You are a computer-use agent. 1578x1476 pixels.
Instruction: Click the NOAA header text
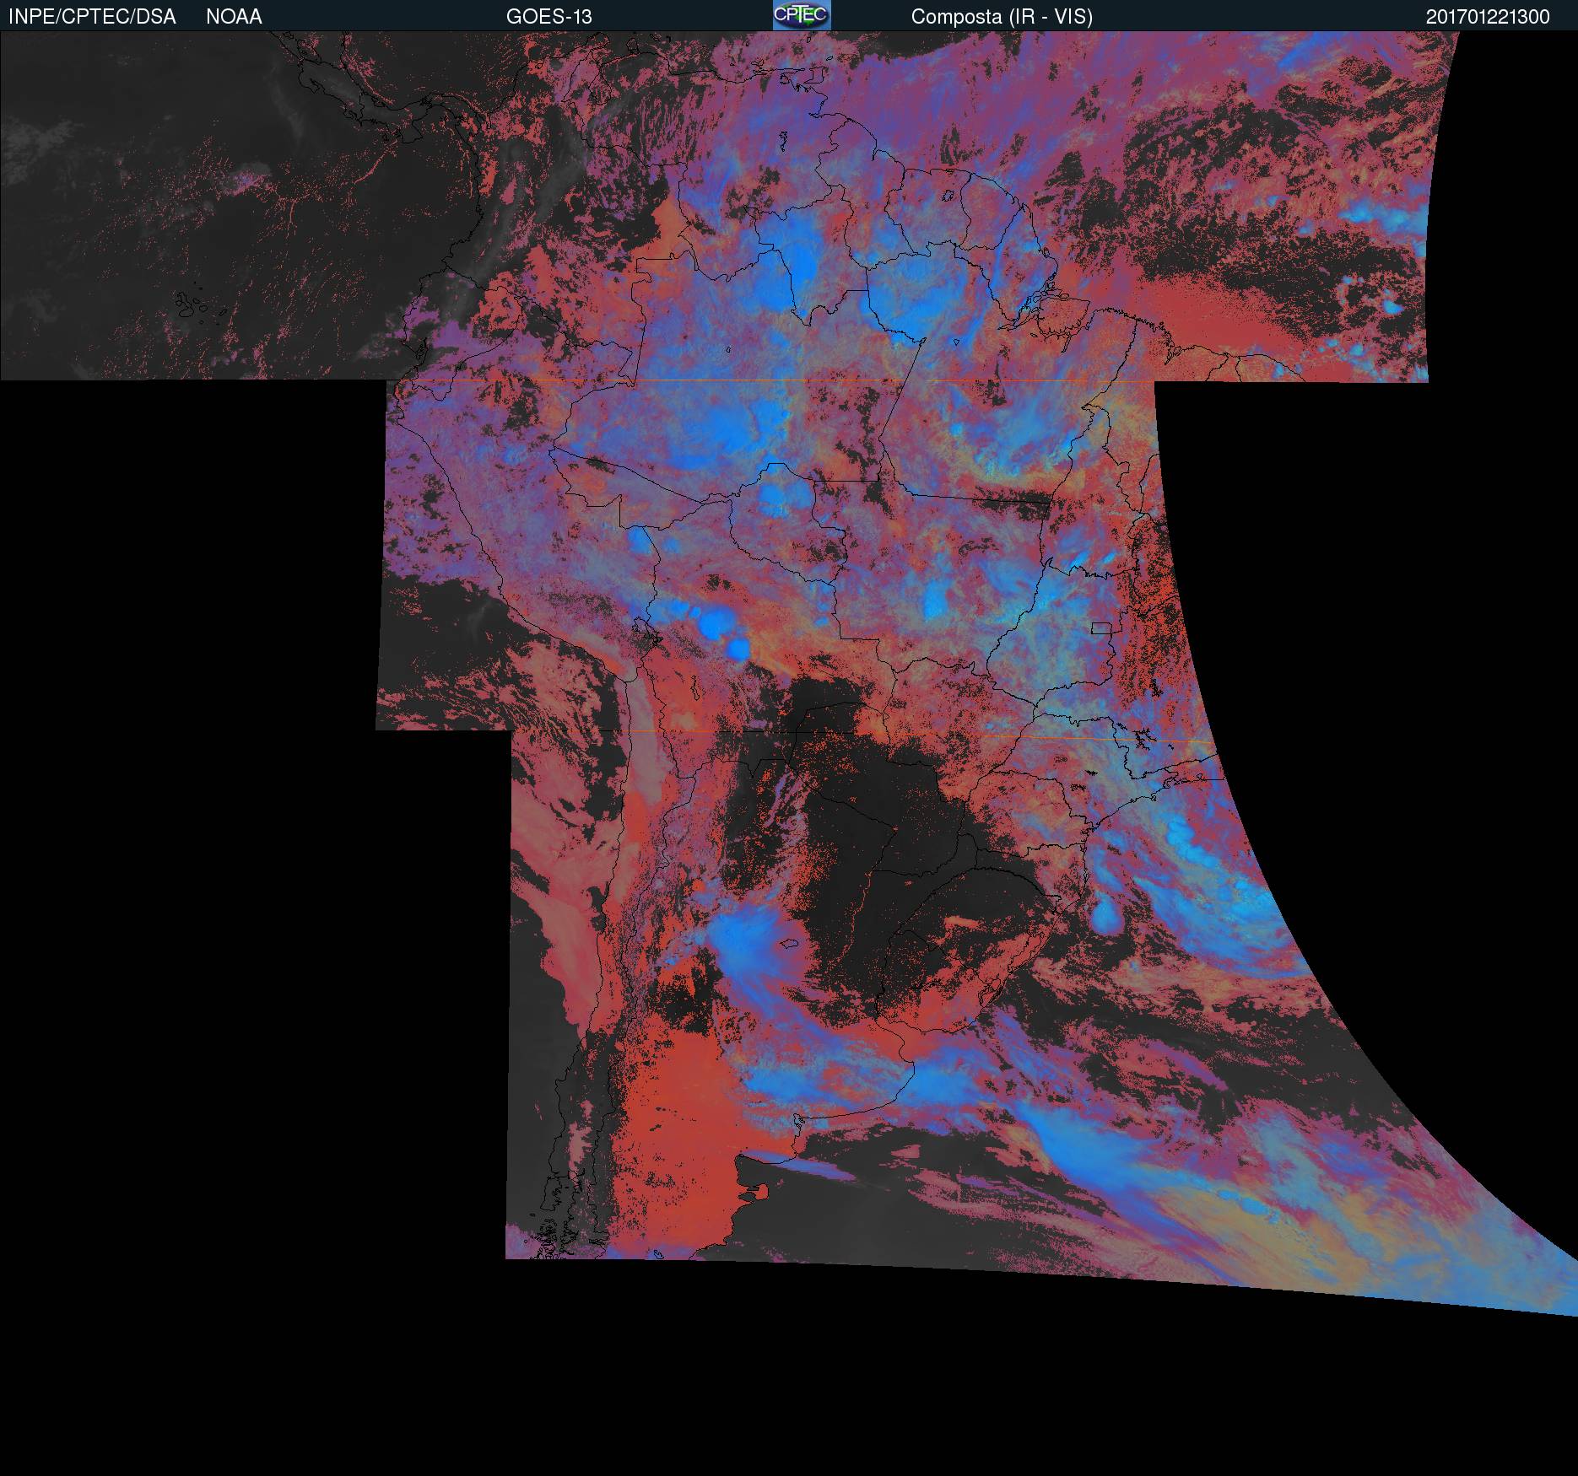pos(234,17)
